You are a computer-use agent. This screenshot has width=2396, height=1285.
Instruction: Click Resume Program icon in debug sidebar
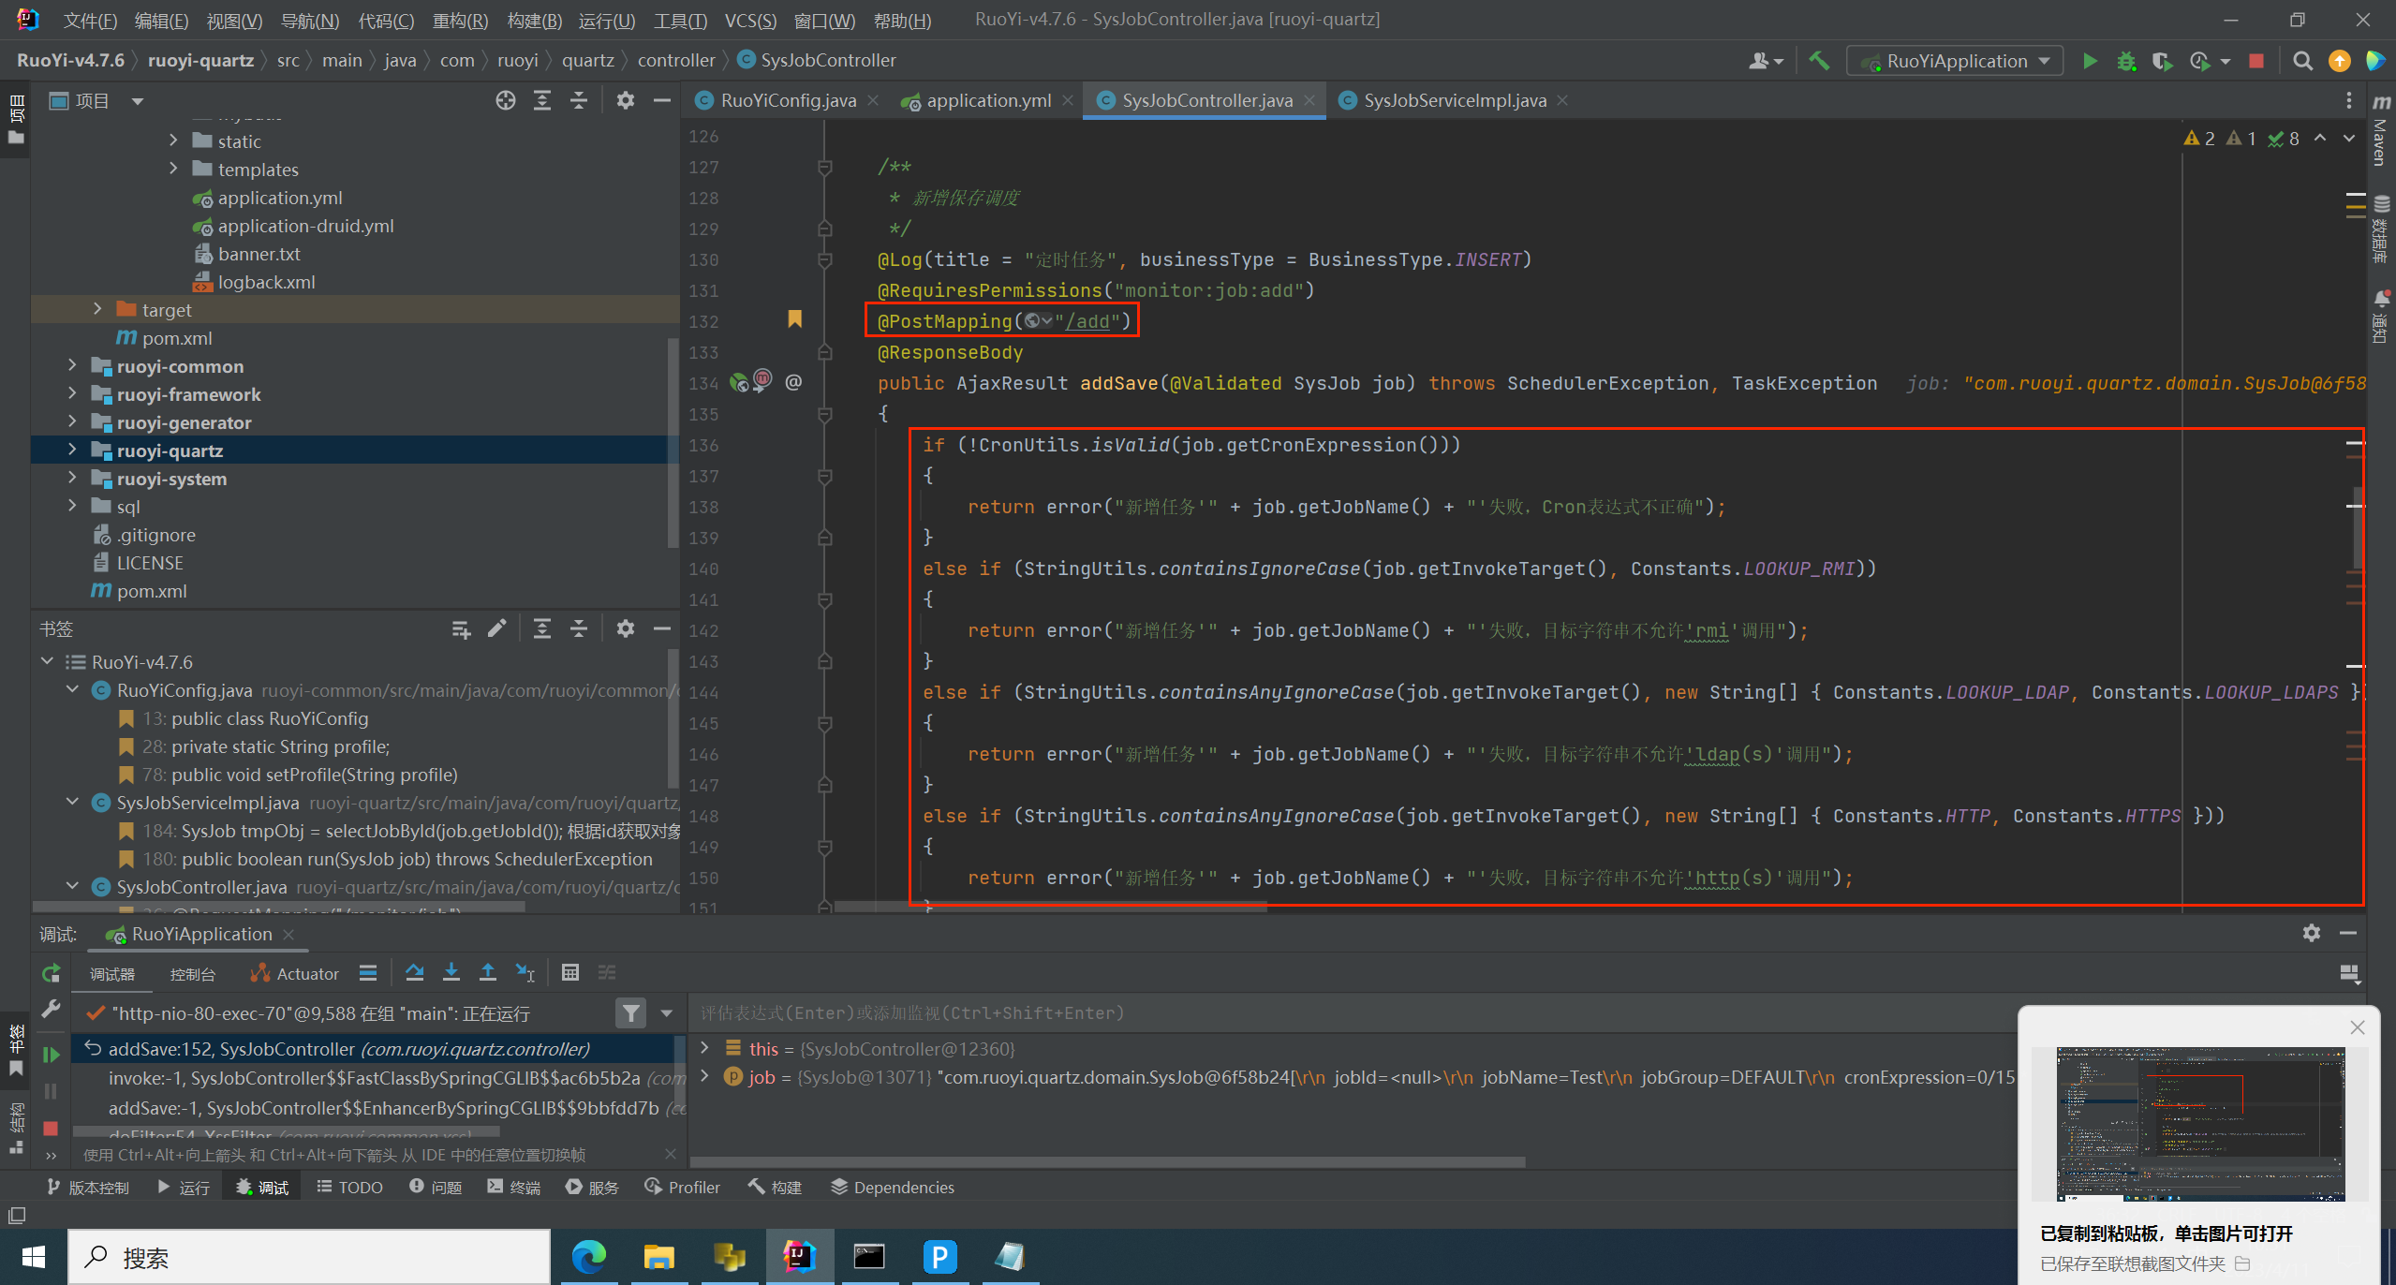52,1055
